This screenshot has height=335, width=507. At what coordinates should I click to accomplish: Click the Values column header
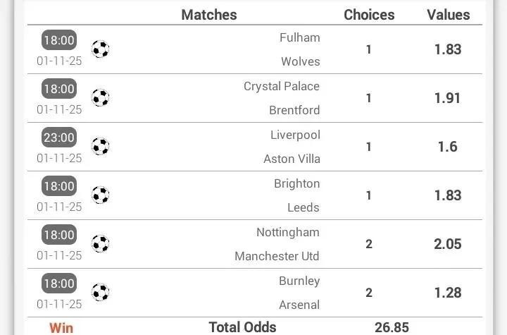click(x=448, y=15)
